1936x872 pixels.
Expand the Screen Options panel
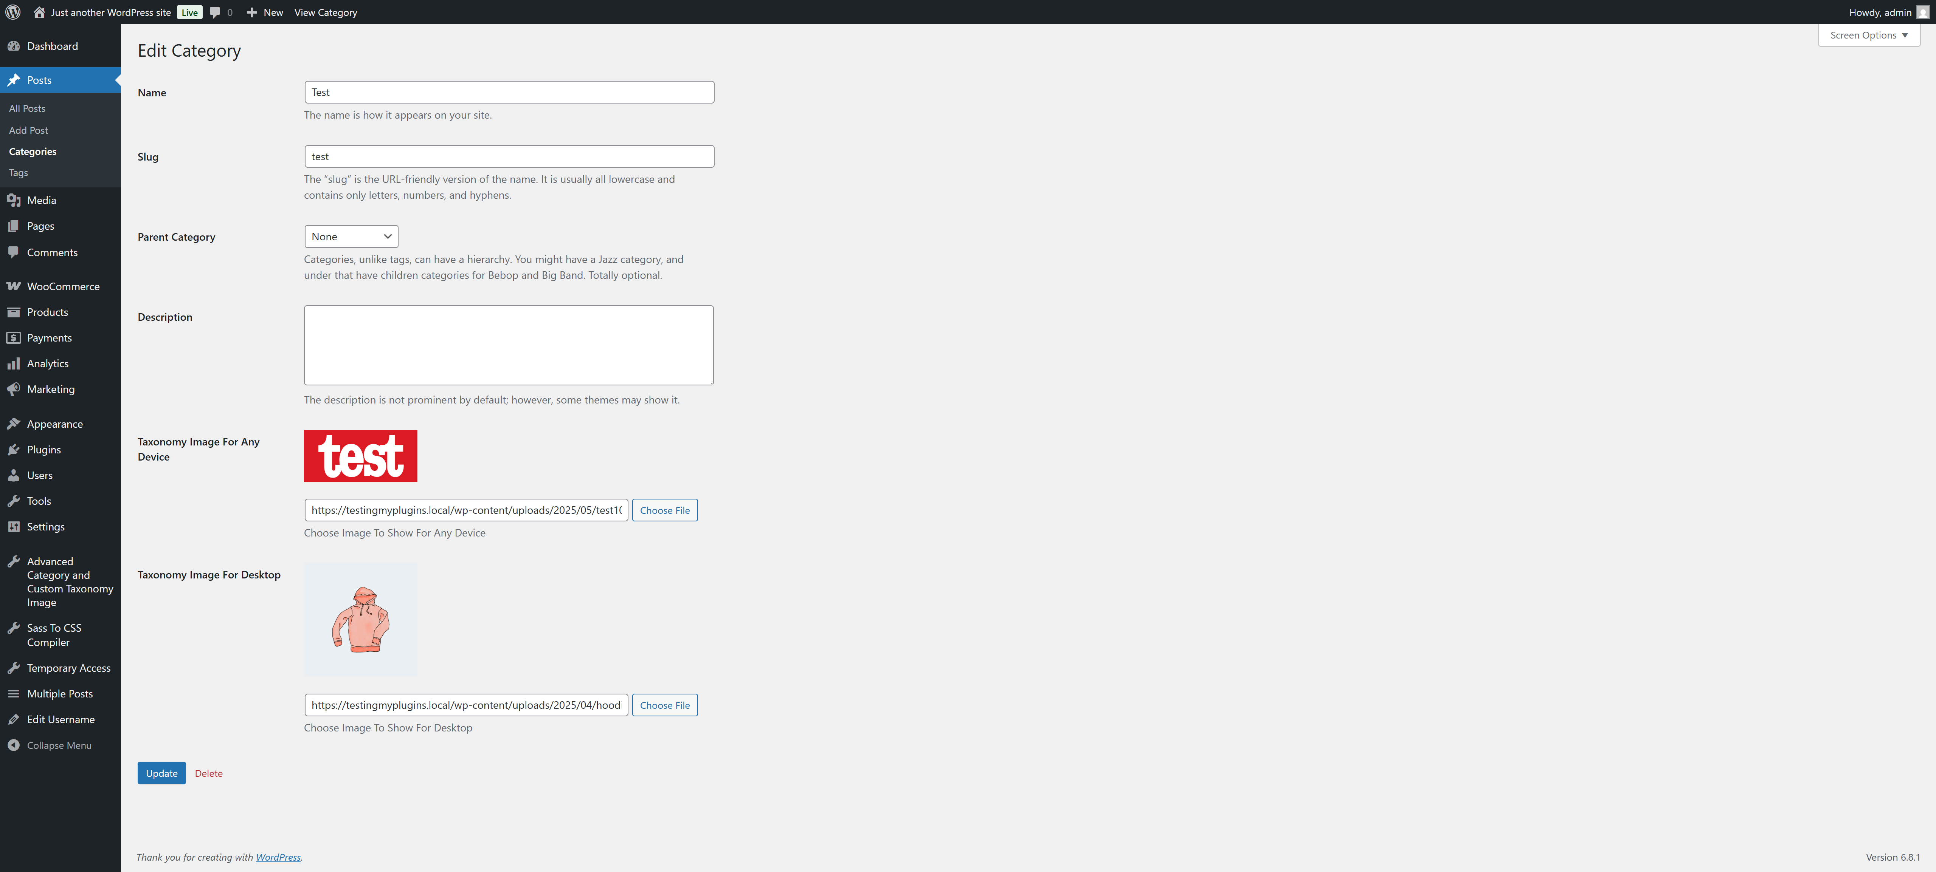point(1868,35)
